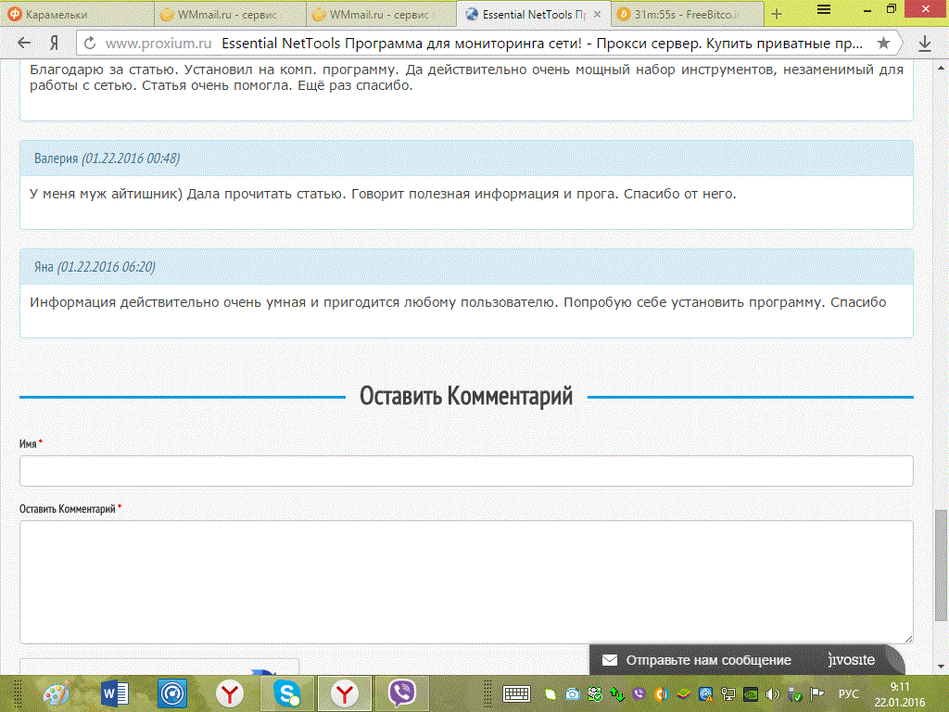Viewport: 949px width, 712px height.
Task: Open the Yandex home 'Я' button
Action: point(54,43)
